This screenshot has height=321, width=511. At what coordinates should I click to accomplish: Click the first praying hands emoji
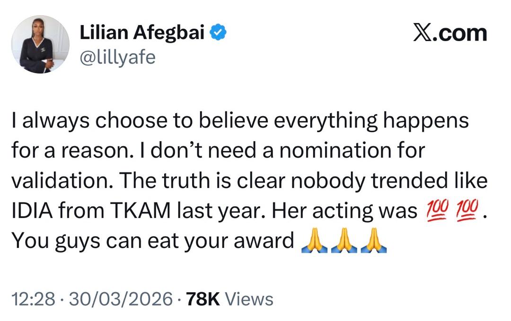[x=314, y=241]
